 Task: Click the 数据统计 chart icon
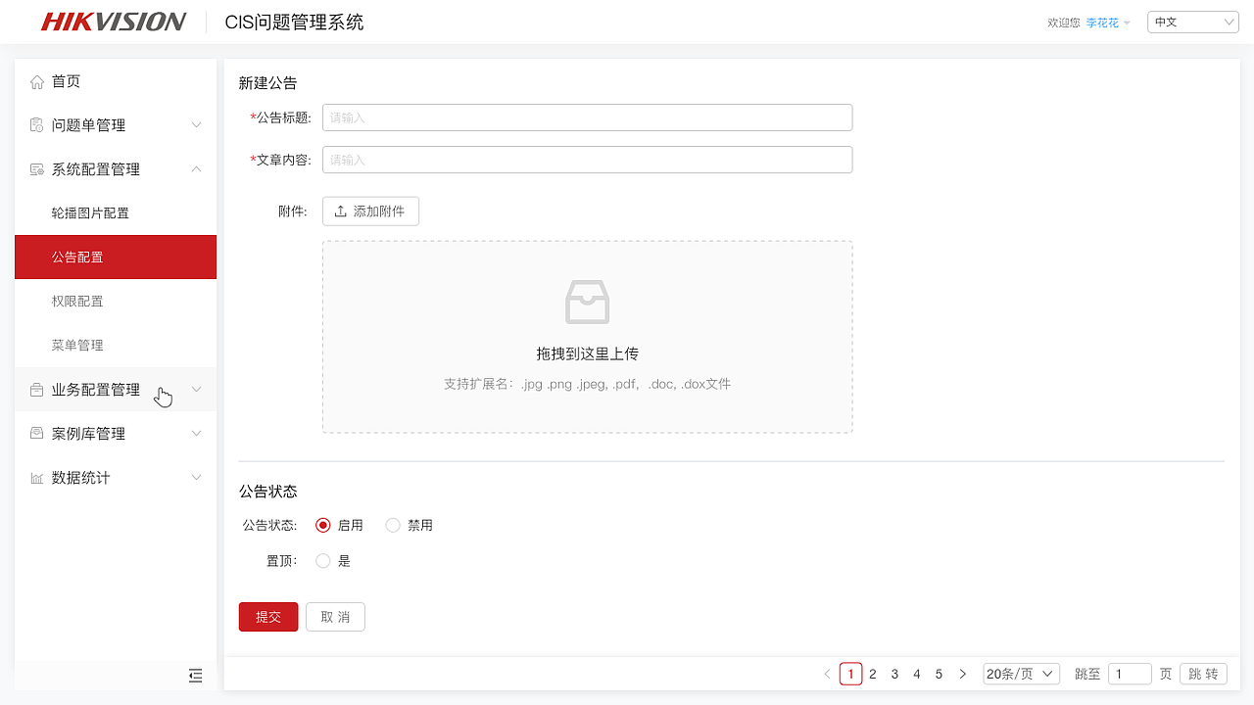[37, 477]
